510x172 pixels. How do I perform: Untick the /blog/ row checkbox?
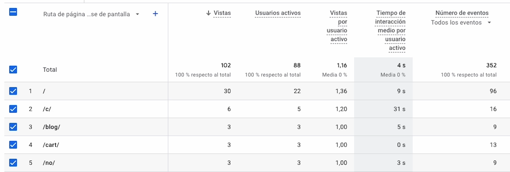(13, 127)
